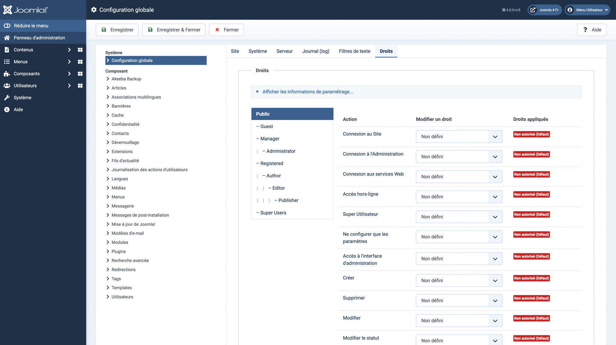Select the Author user group
This screenshot has height=345, width=616.
[x=292, y=176]
